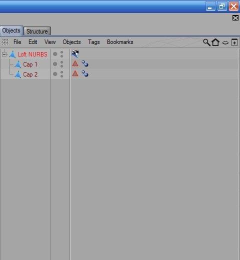Screen dimensions: 240x260
Task: Click Cap 2 points selection tag
Action: click(x=85, y=73)
